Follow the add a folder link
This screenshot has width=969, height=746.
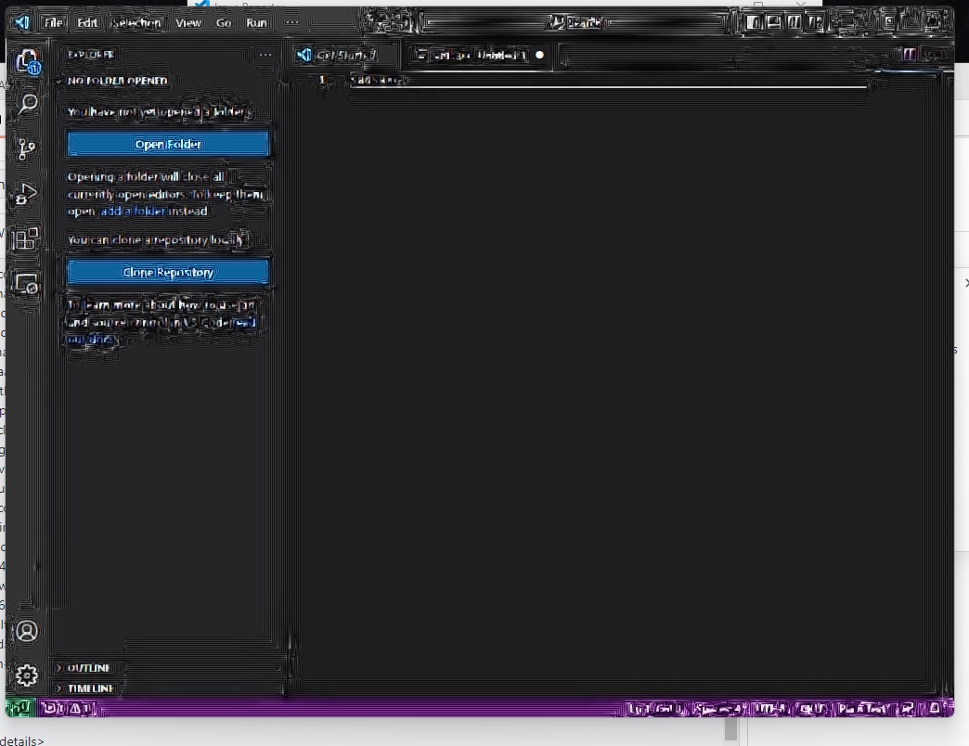[x=133, y=212]
